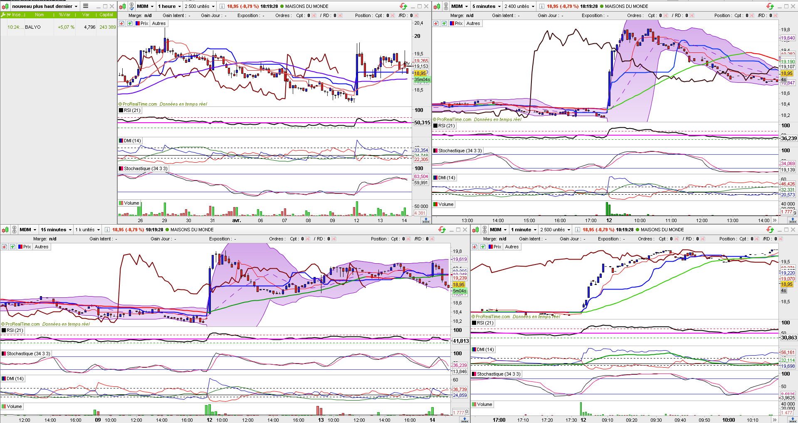Click BALYO's '+5,07 %' variation value

pyautogui.click(x=66, y=27)
